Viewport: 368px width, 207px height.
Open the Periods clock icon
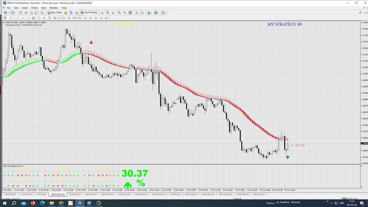pyautogui.click(x=156, y=13)
